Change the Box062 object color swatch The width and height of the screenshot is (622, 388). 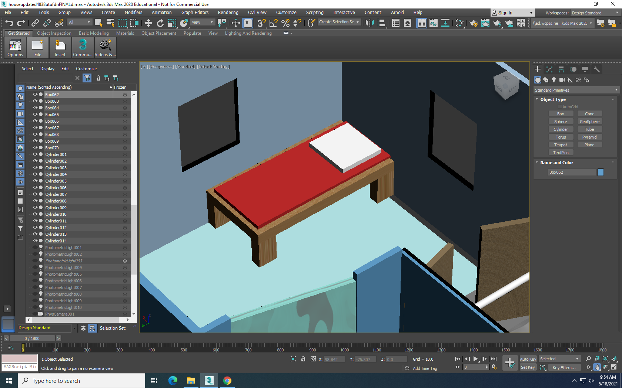tap(601, 172)
